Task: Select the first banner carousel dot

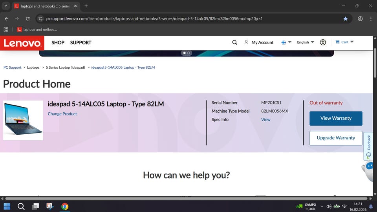Action: (x=185, y=53)
